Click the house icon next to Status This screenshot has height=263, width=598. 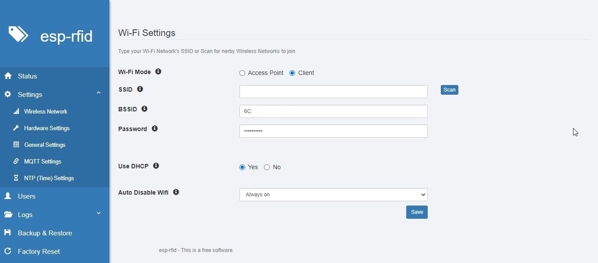pos(8,76)
